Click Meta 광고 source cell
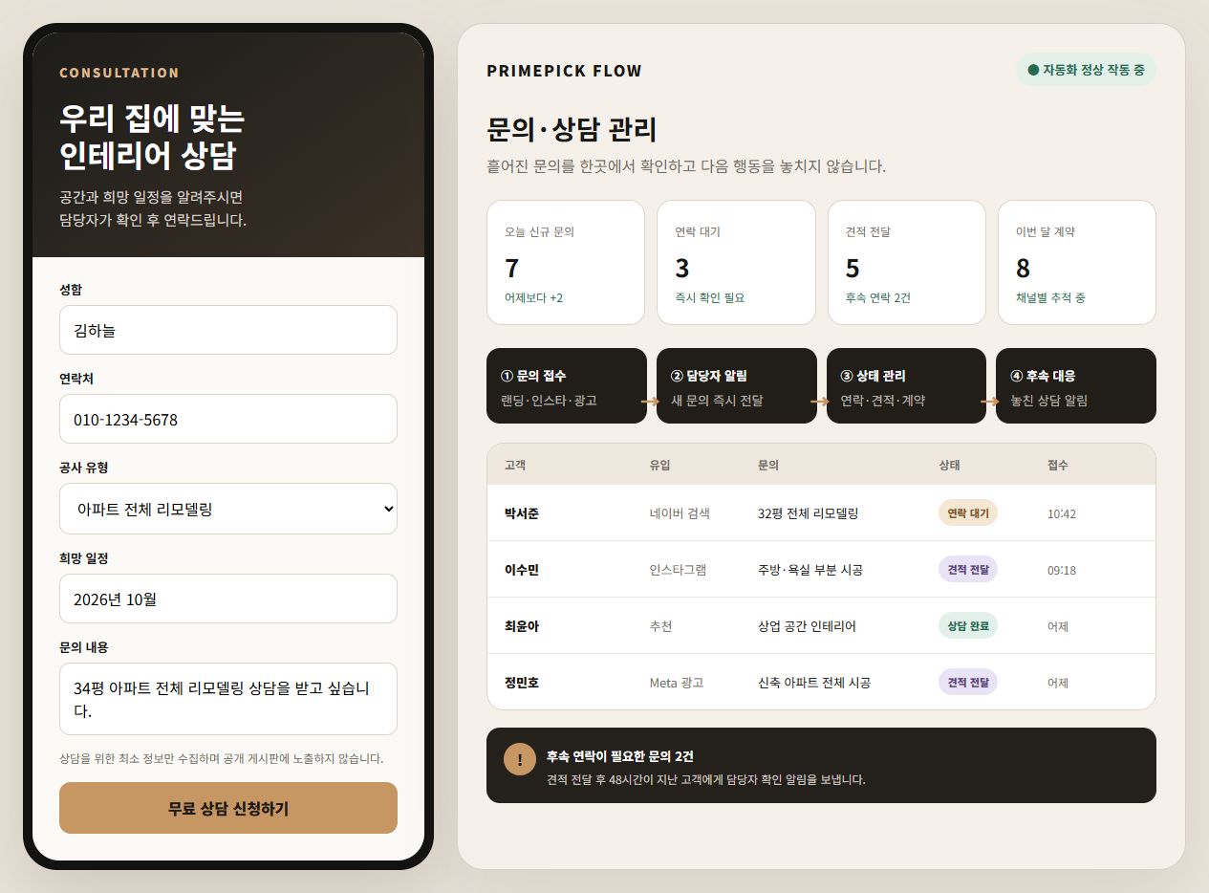The image size is (1209, 893). (677, 683)
